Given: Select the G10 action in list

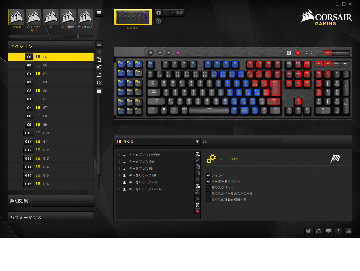Looking at the screenshot, I should (51, 133).
